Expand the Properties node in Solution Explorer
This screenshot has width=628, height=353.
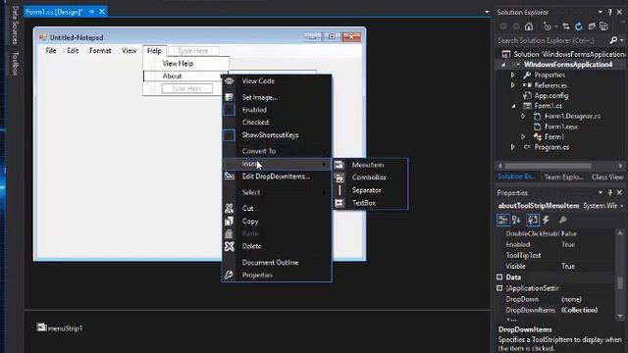pos(512,75)
